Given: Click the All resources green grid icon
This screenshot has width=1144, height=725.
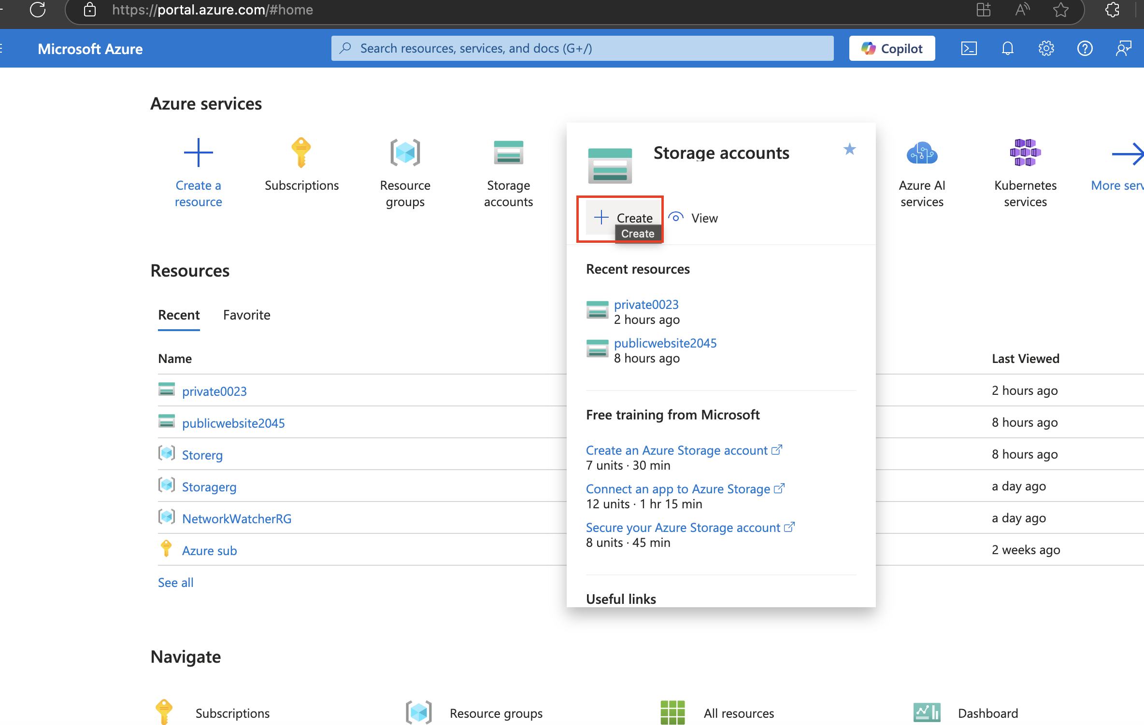Looking at the screenshot, I should coord(672,712).
